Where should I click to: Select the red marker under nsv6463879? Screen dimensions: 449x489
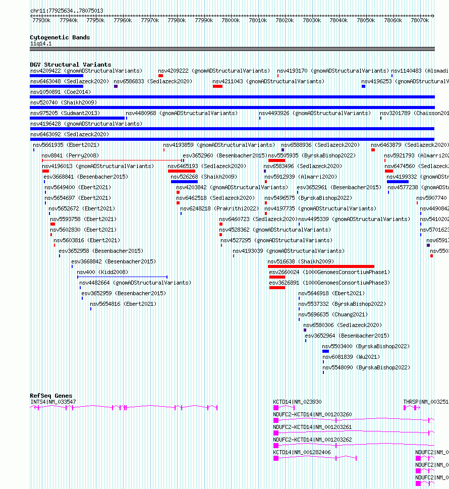coord(373,150)
